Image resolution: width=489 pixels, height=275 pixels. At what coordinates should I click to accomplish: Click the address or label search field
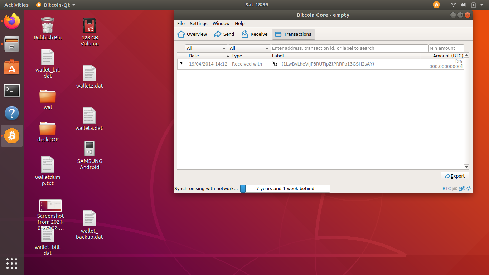[x=349, y=48]
